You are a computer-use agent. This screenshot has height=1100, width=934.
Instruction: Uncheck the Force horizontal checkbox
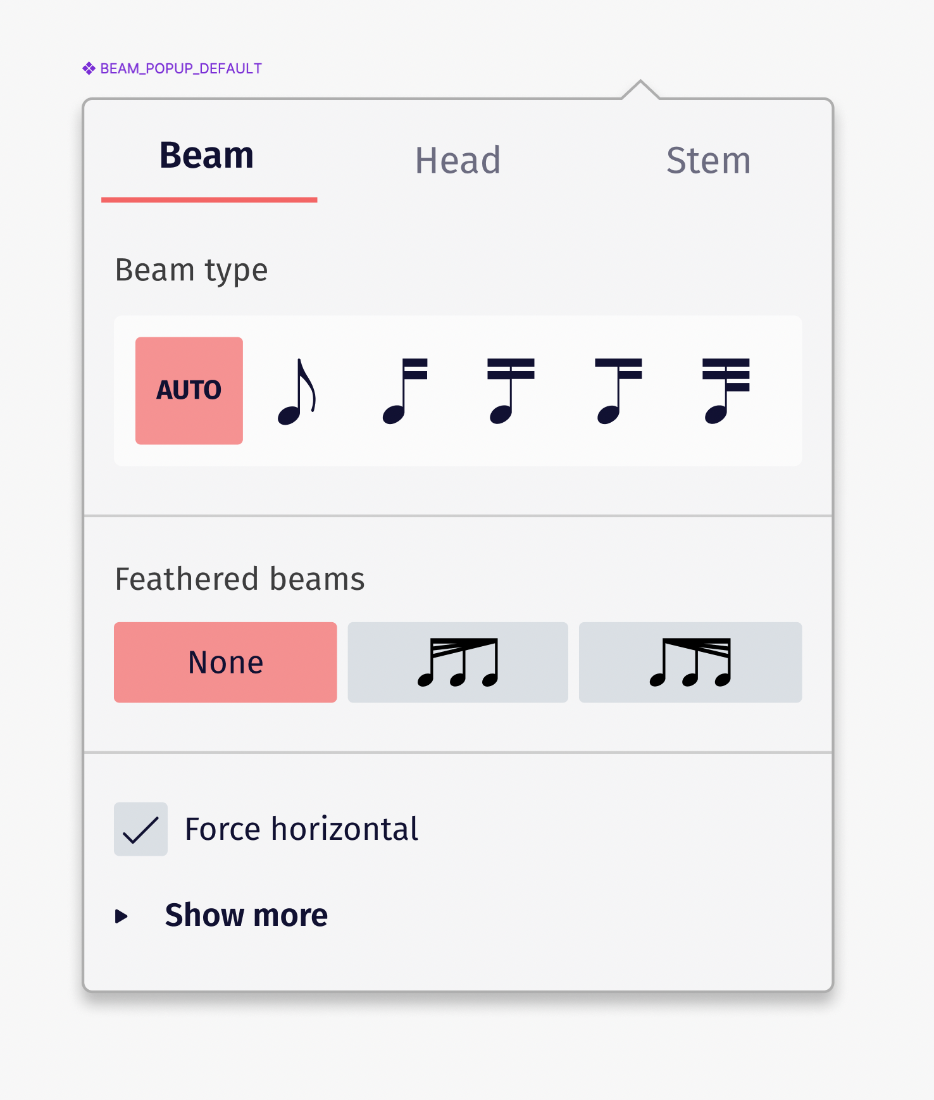(x=140, y=828)
